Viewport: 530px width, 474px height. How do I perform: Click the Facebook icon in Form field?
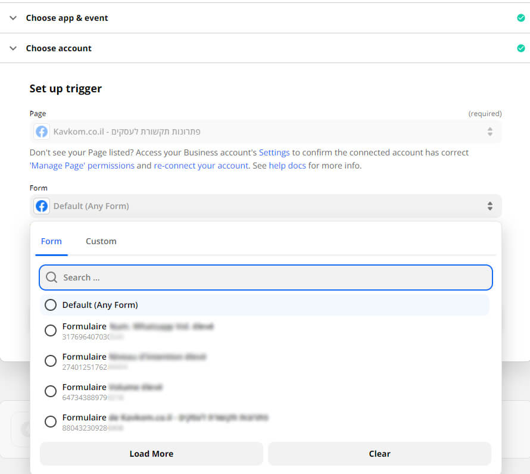(x=42, y=207)
